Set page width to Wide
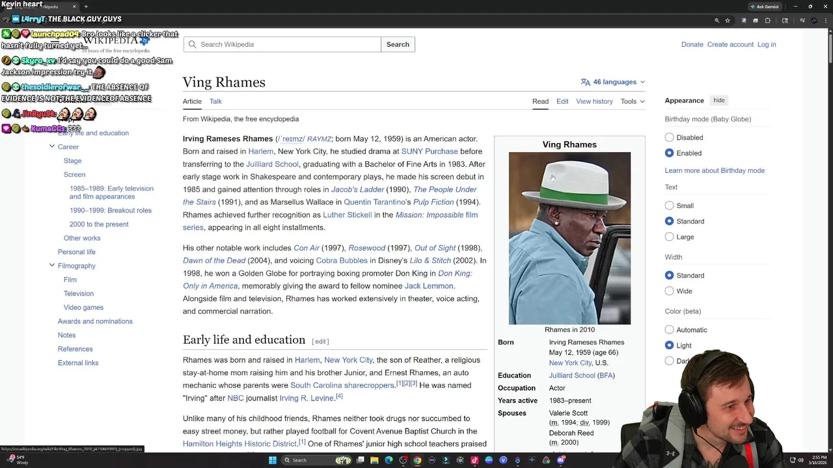Image resolution: width=833 pixels, height=468 pixels. 669,291
